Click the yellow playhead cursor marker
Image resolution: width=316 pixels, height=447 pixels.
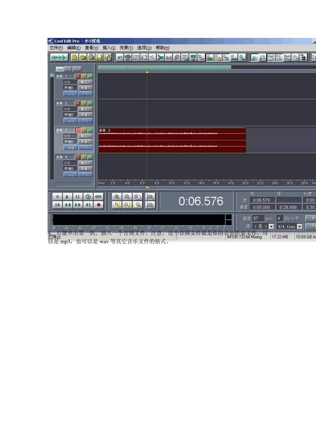147,72
